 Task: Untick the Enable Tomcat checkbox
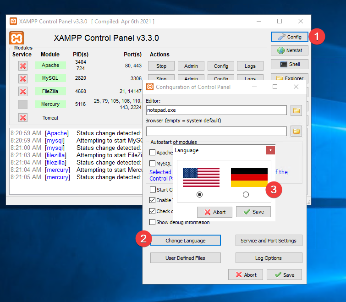point(152,200)
